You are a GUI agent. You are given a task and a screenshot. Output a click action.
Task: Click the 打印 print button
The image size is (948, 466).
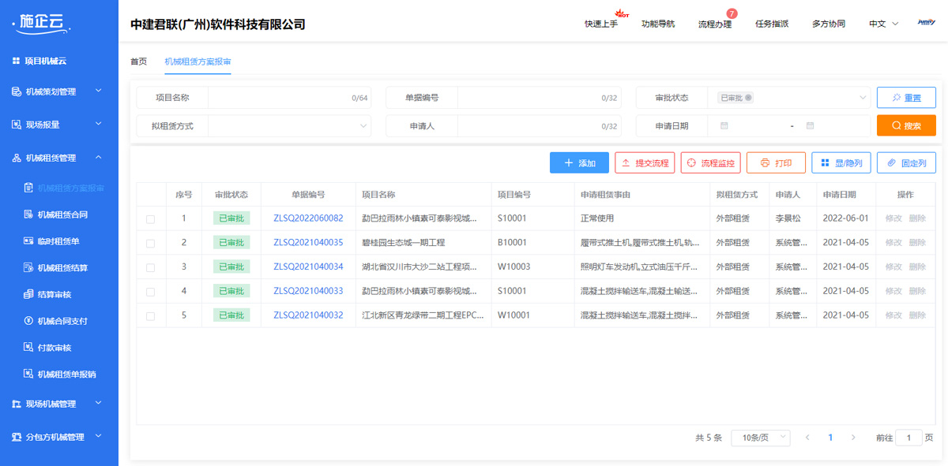point(776,163)
